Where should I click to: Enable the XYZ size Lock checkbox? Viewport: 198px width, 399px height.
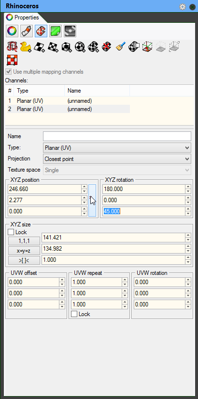(x=11, y=232)
